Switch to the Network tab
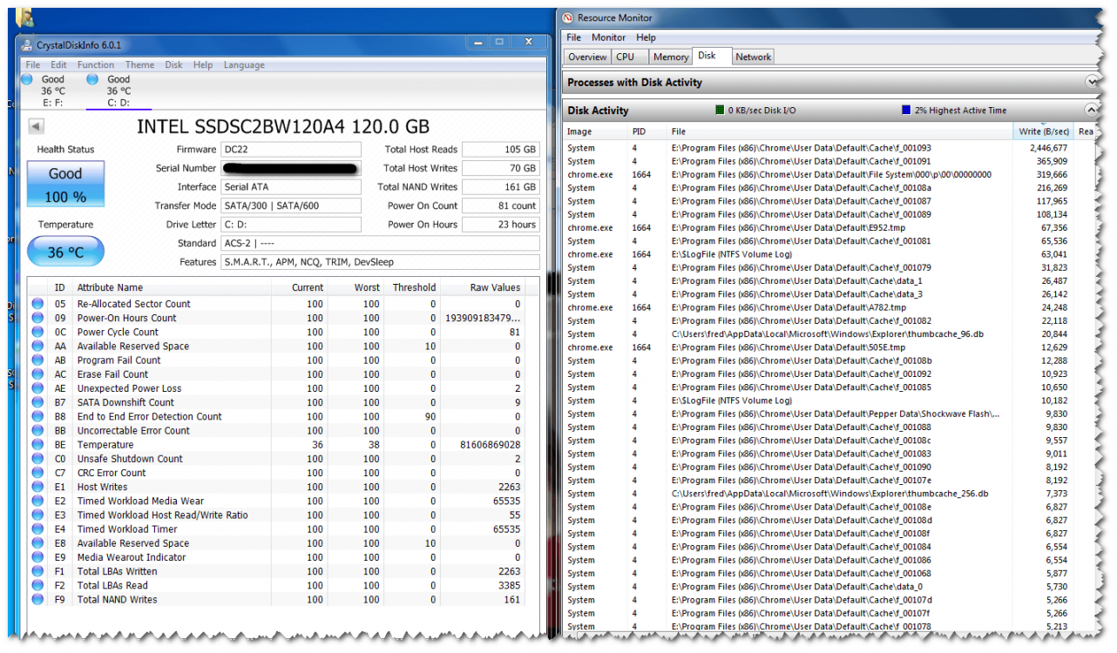The width and height of the screenshot is (1117, 653). tap(753, 57)
